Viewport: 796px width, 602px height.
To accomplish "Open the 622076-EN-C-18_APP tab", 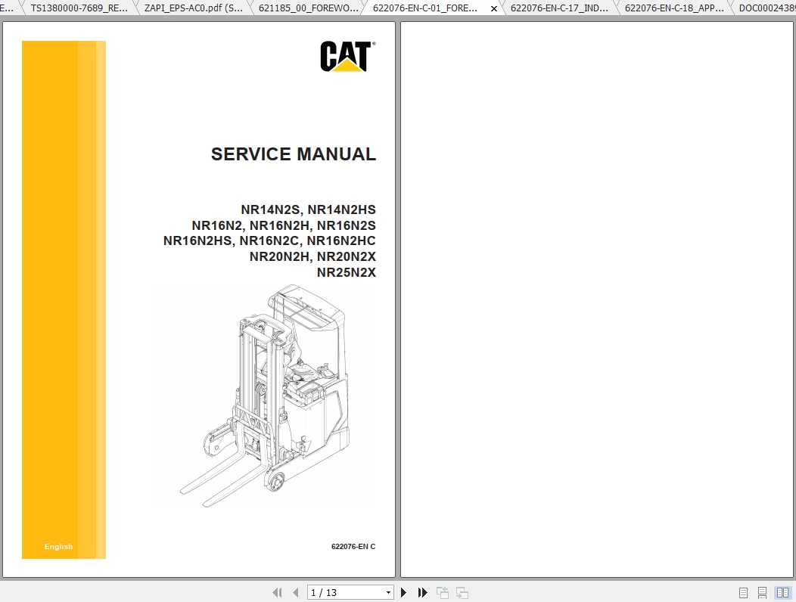I will [x=673, y=8].
